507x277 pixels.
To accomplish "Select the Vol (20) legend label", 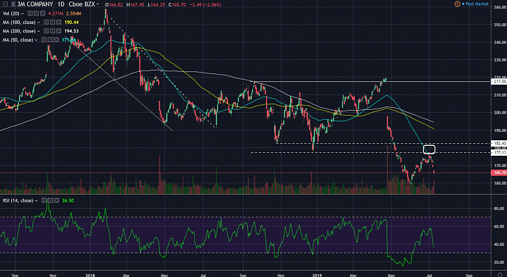I will (11, 13).
